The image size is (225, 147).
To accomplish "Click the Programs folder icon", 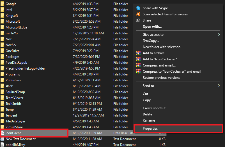I will click(2, 74).
